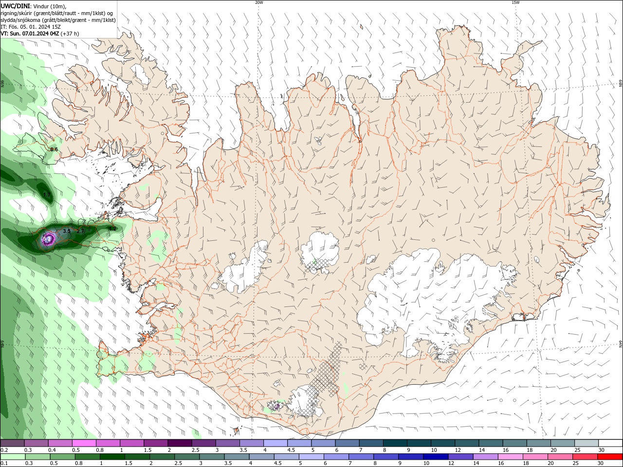The width and height of the screenshot is (623, 467).
Task: Click the gray-blue 4 swatch, lower legend row
Action: pos(261,457)
